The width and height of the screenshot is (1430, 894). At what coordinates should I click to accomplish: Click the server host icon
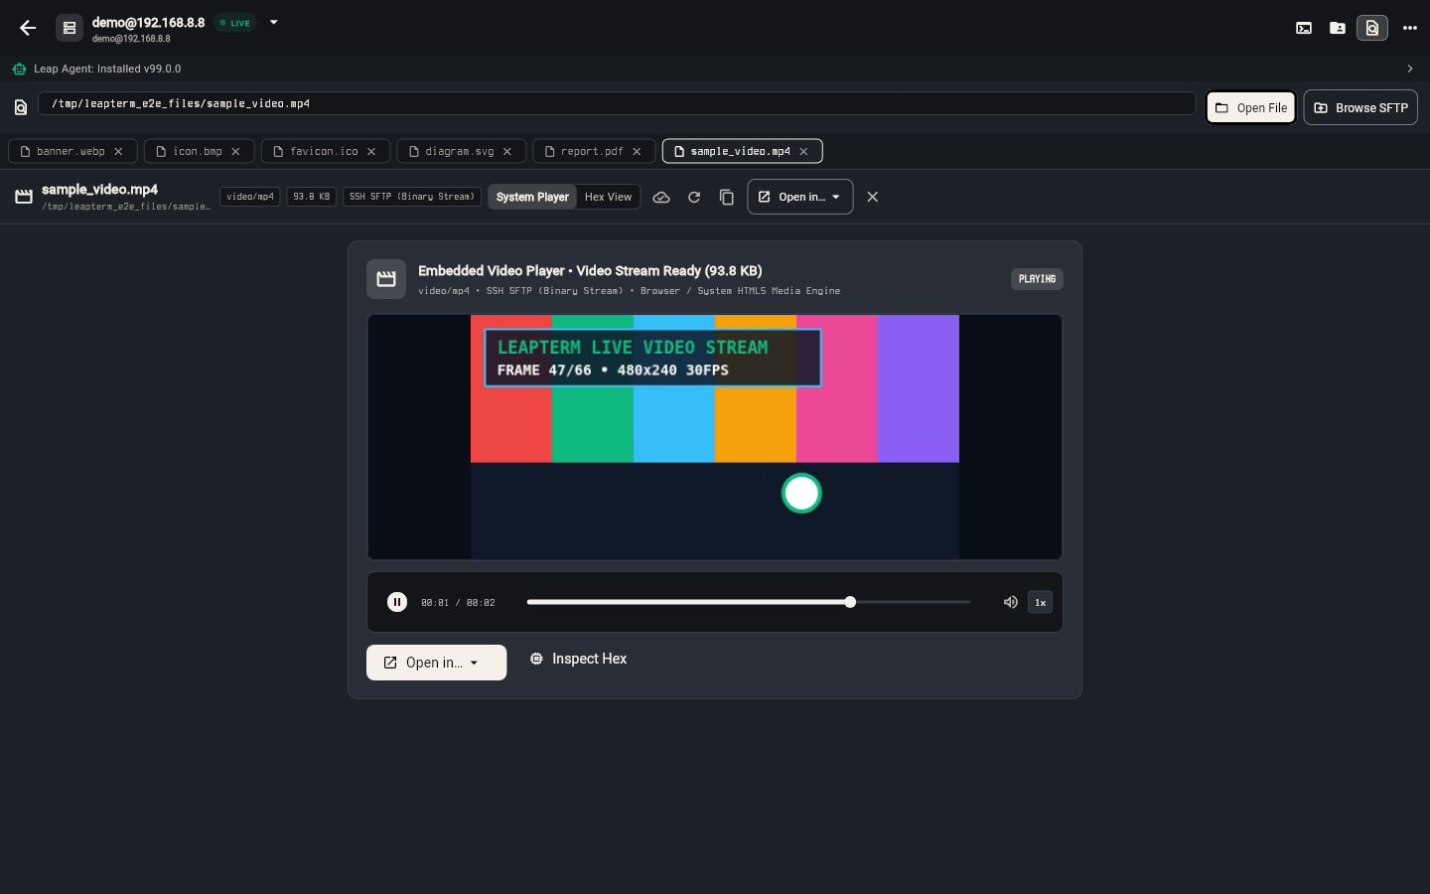70,28
